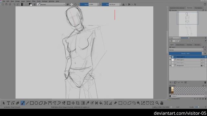
Task: Select the Polyline tool
Action: pyautogui.click(x=45, y=103)
